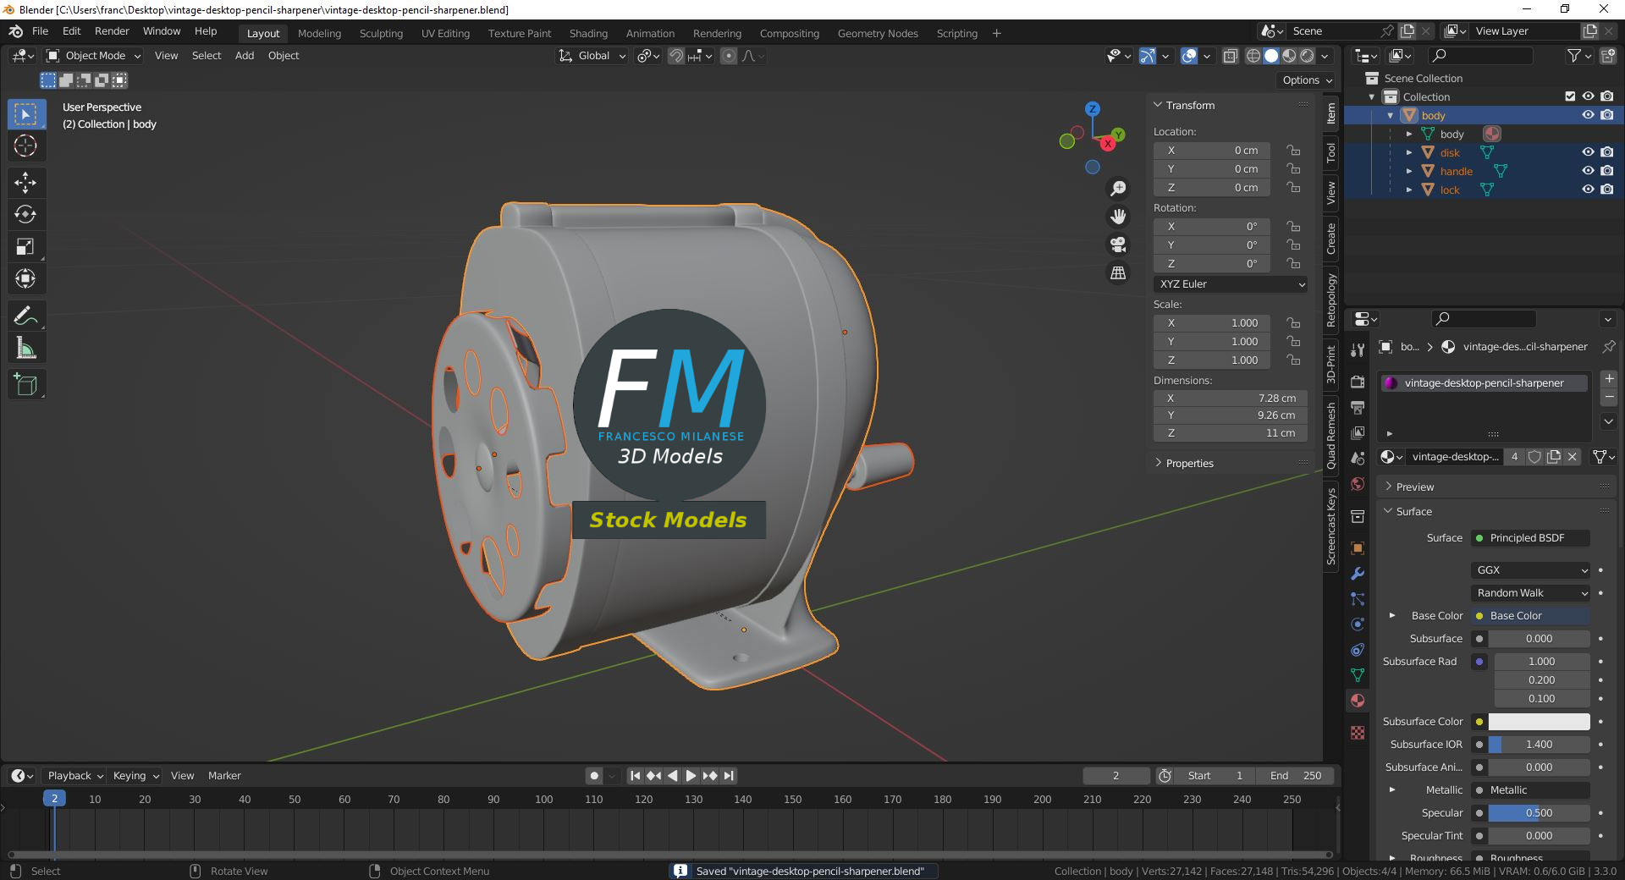This screenshot has height=880, width=1625.
Task: Click the Subsurface IOR slider
Action: pos(1539,745)
